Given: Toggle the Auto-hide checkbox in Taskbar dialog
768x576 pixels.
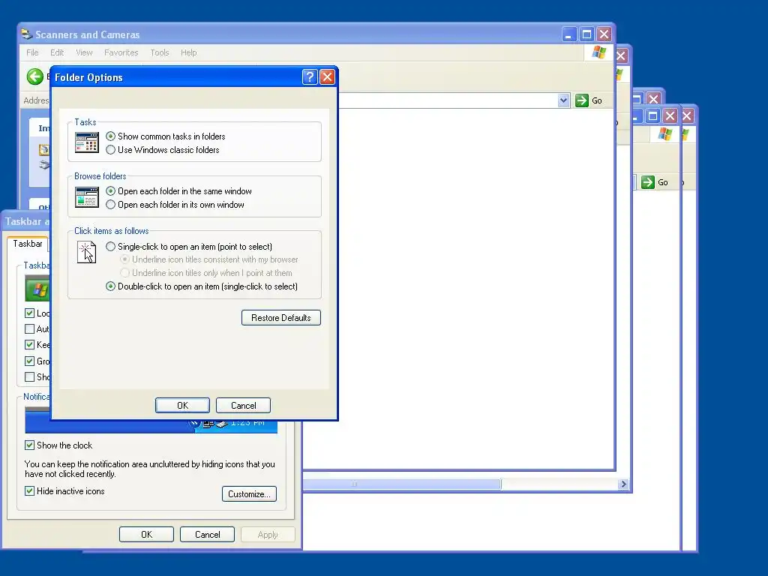Looking at the screenshot, I should click(x=29, y=328).
